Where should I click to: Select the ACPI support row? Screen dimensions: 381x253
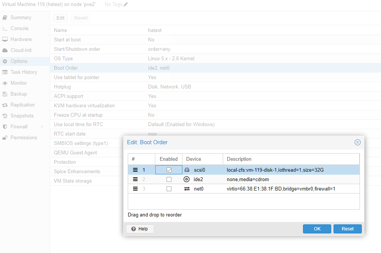tap(215, 96)
